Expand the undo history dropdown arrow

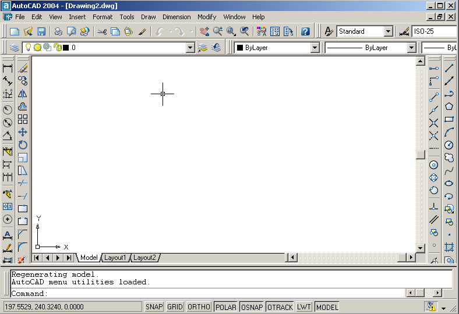[170, 31]
